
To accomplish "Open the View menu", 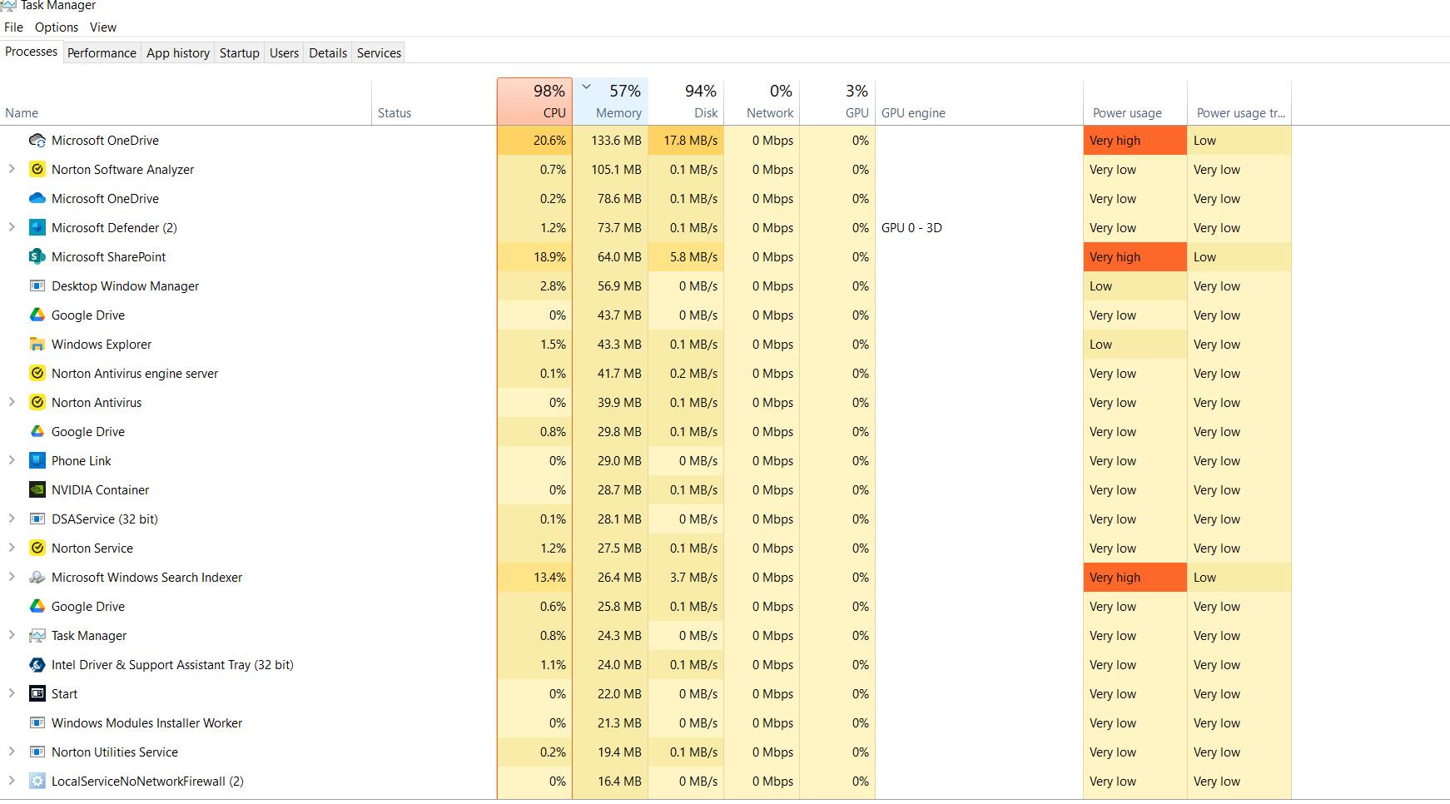I will 103,27.
